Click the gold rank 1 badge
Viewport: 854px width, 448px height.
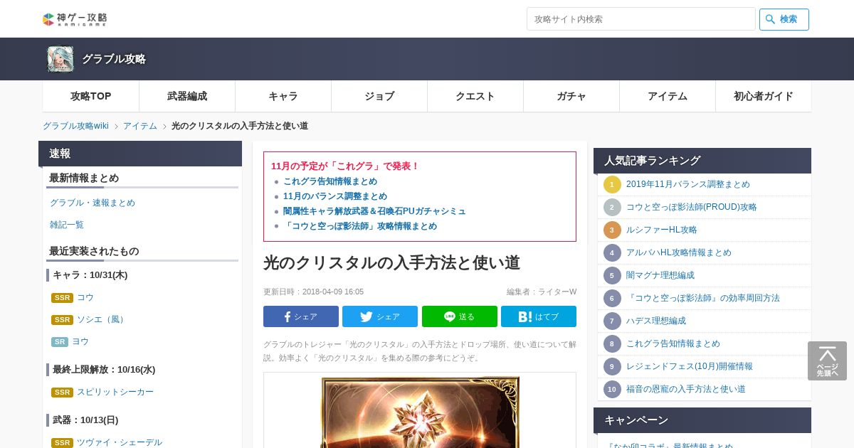tap(612, 184)
